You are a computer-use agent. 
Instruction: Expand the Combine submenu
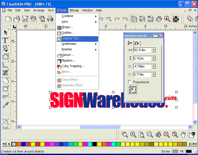point(77,16)
